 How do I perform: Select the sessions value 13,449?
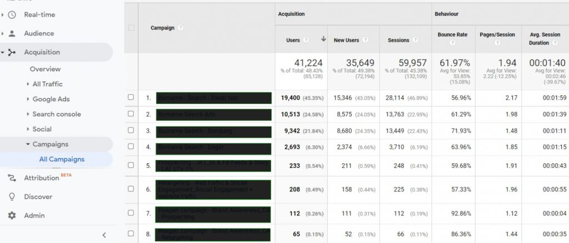[x=395, y=131]
